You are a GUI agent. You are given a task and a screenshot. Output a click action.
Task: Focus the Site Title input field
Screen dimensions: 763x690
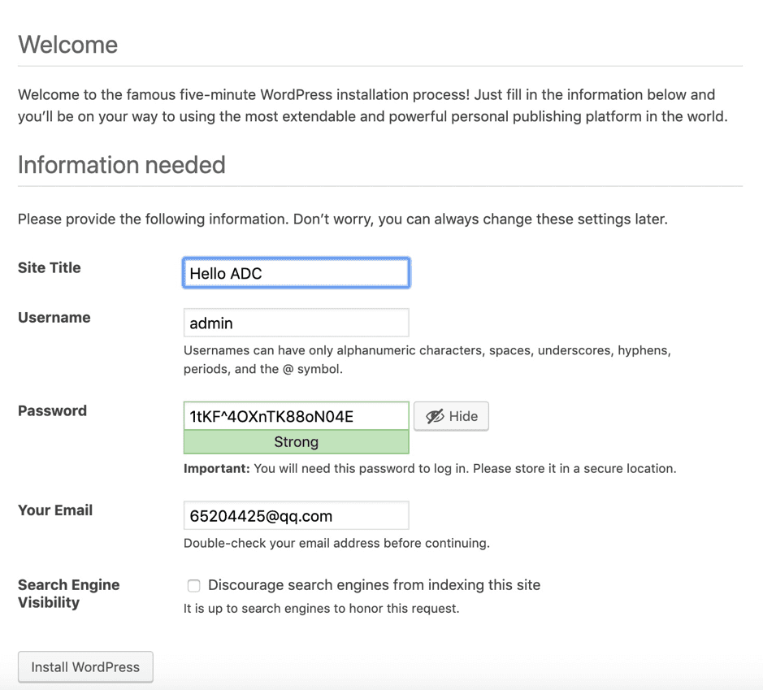point(296,273)
